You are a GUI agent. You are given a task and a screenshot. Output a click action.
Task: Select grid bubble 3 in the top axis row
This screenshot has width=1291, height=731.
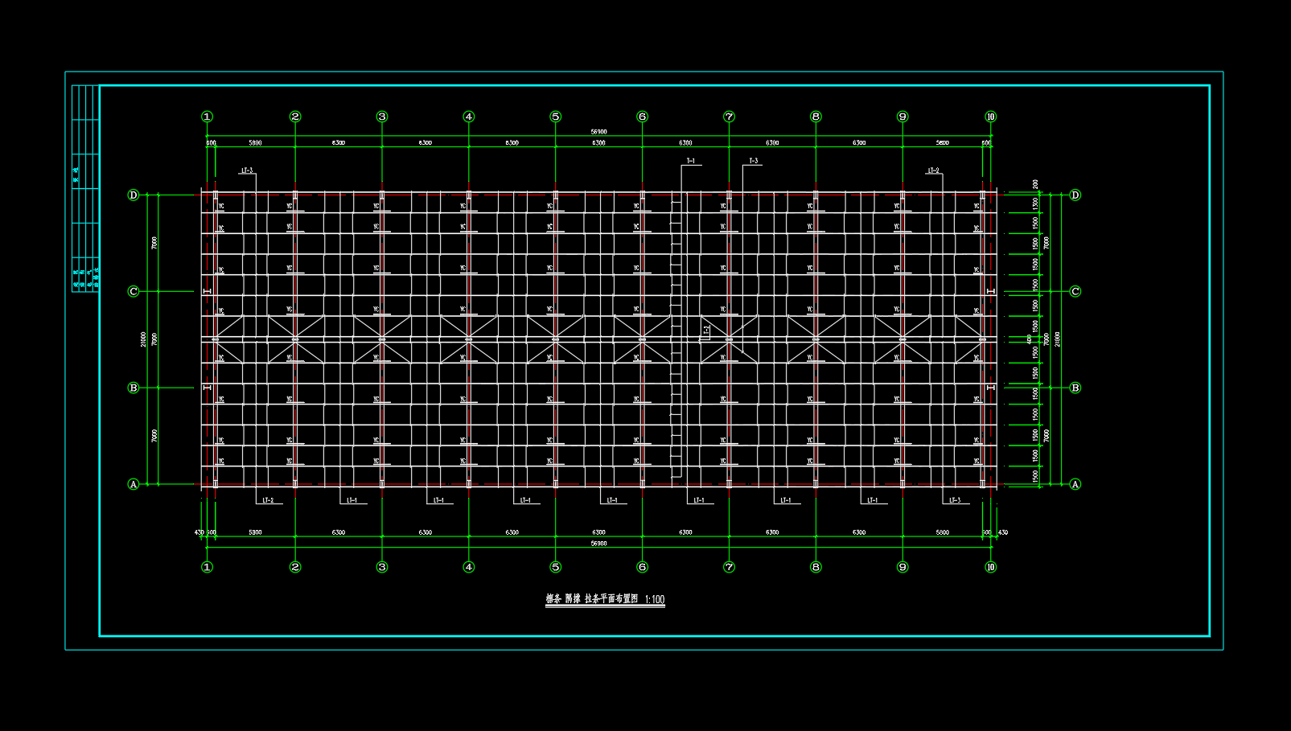(382, 117)
